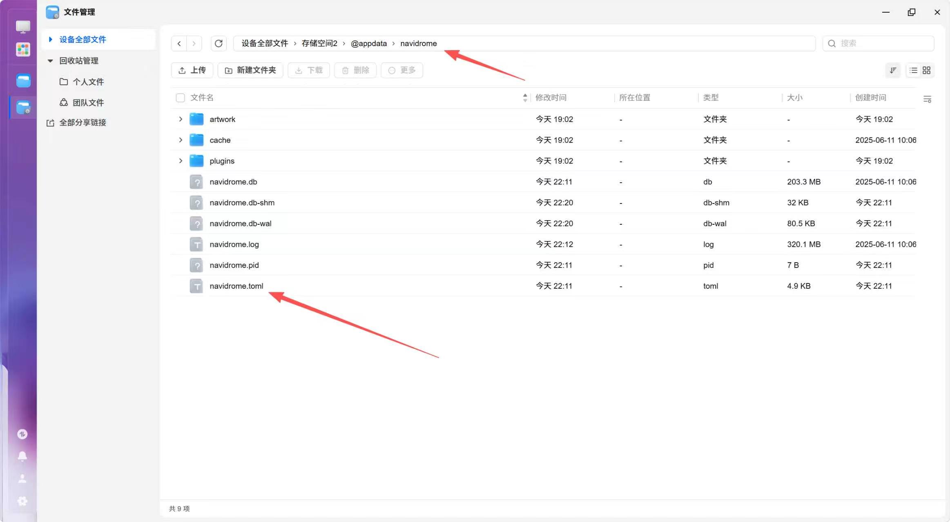Viewport: 950px width, 522px height.
Task: Collapse the 回收站管理 tree section
Action: (x=50, y=61)
